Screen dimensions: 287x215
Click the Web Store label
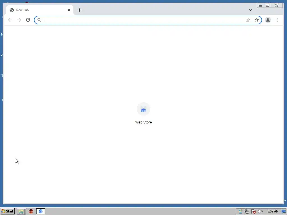tap(143, 122)
